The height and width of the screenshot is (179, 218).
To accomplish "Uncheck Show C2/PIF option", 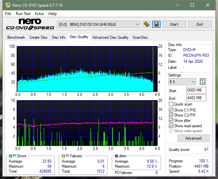I will [171, 115].
